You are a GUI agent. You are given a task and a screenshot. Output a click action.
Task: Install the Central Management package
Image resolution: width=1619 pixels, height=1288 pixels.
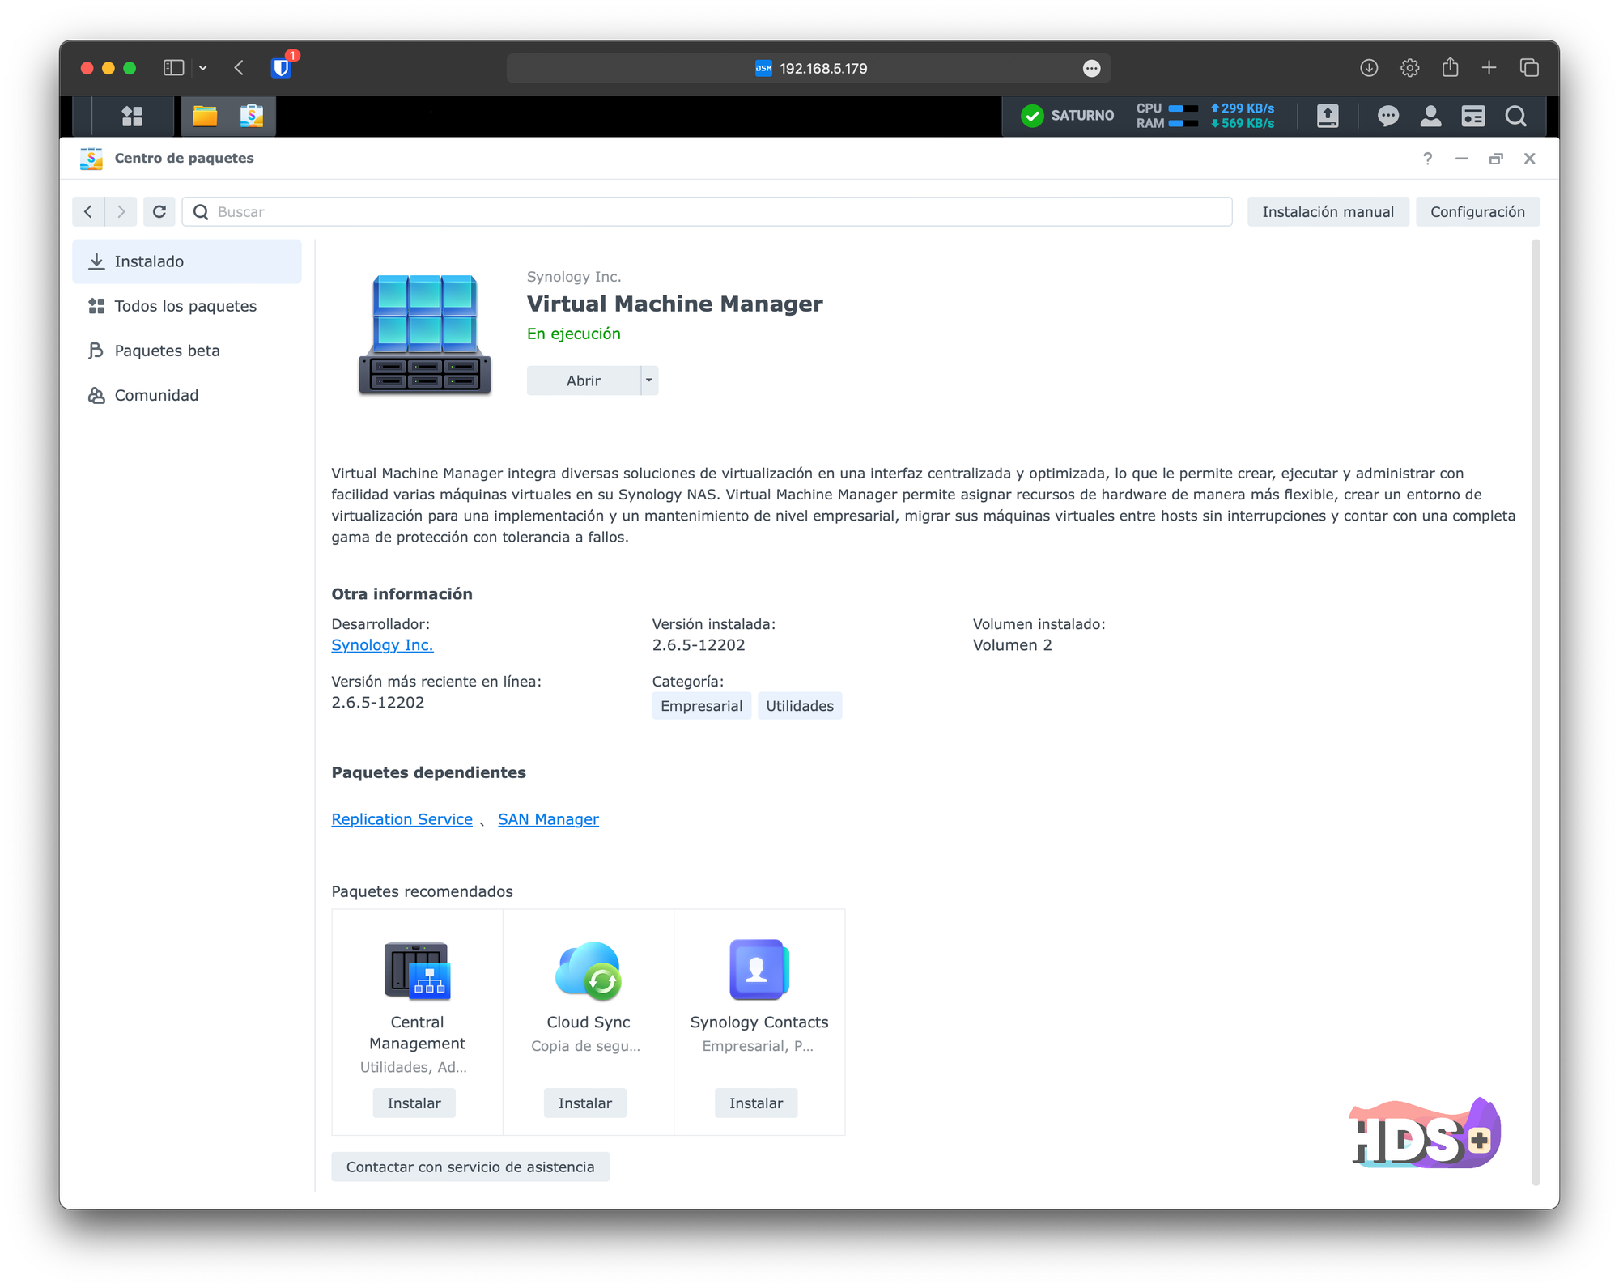414,1103
